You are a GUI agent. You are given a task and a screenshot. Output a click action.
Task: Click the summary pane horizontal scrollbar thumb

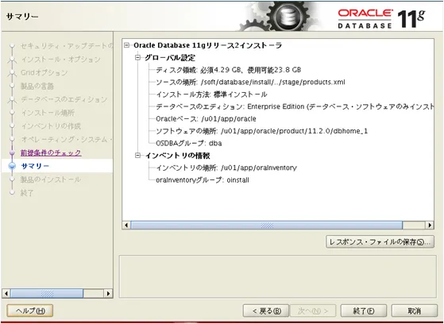(266, 226)
